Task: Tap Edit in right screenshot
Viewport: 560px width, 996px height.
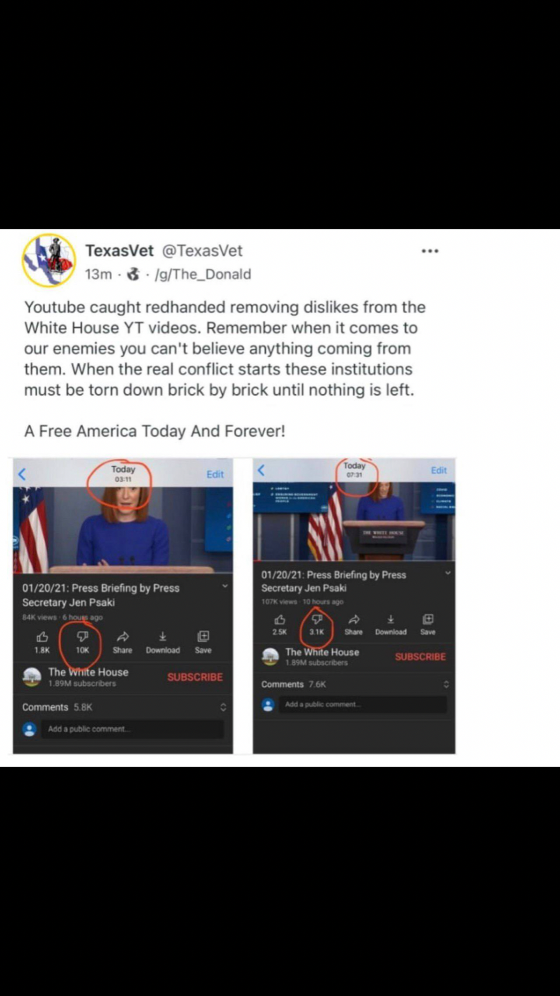Action: 439,470
